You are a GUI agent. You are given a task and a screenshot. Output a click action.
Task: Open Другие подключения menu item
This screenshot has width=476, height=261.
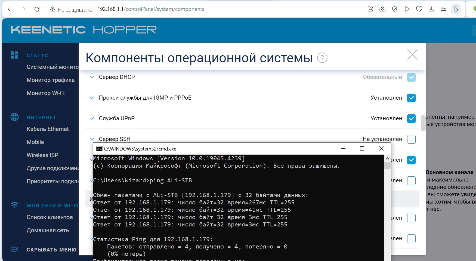click(52, 168)
